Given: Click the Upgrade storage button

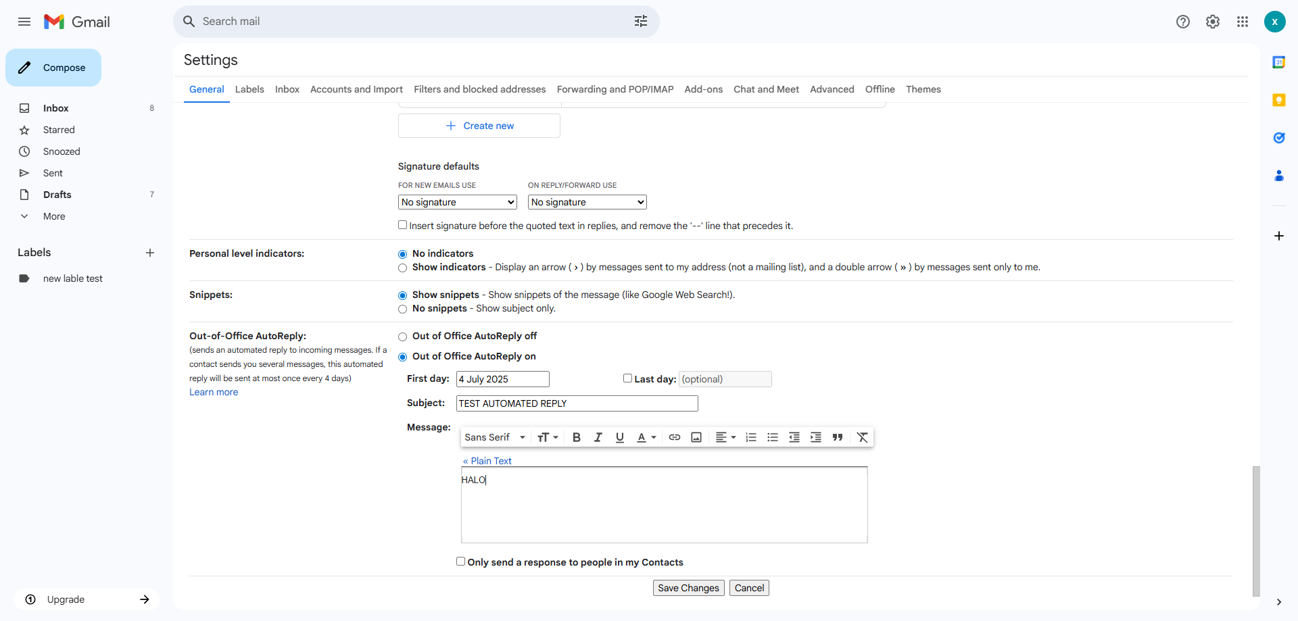Looking at the screenshot, I should click(x=87, y=599).
